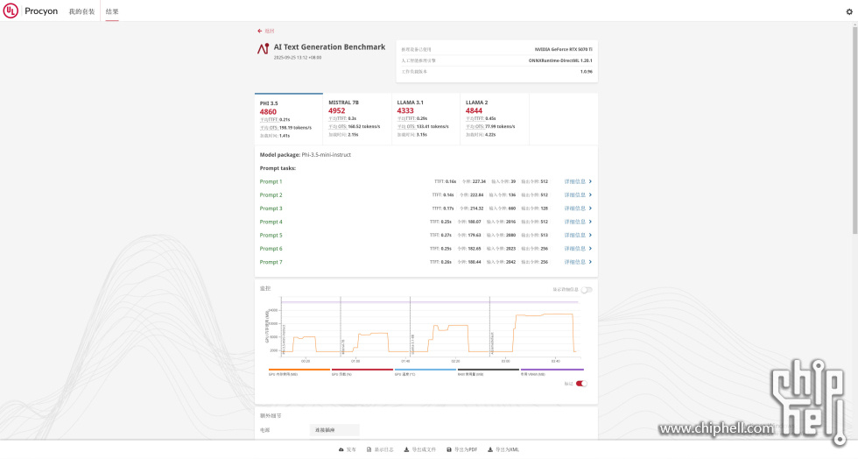Click the Mistral marker line in the monitoring chart

point(341,326)
